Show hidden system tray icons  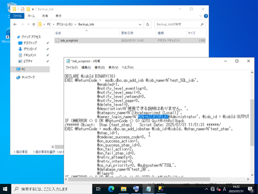[x=206, y=189]
